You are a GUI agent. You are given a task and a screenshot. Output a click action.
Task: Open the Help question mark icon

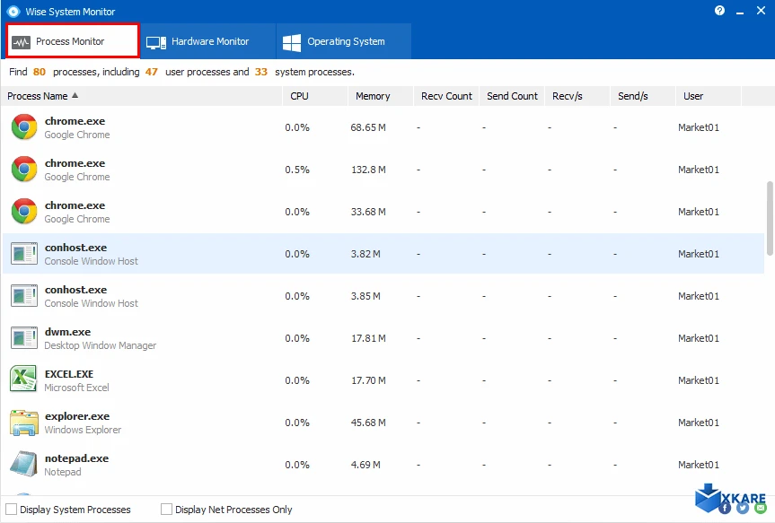719,11
